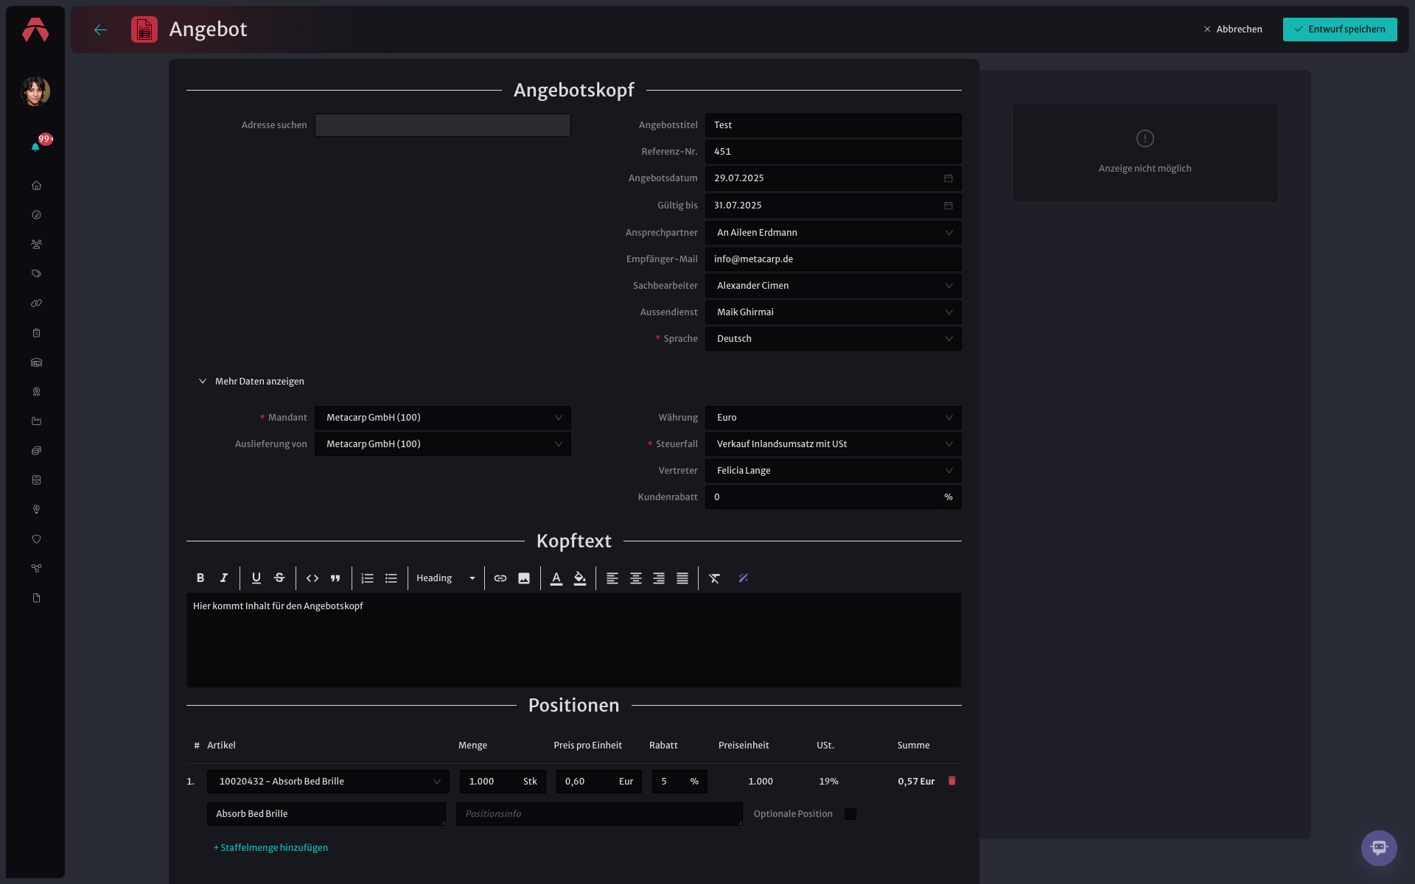Insert code block in editor
The width and height of the screenshot is (1415, 884).
click(x=312, y=578)
